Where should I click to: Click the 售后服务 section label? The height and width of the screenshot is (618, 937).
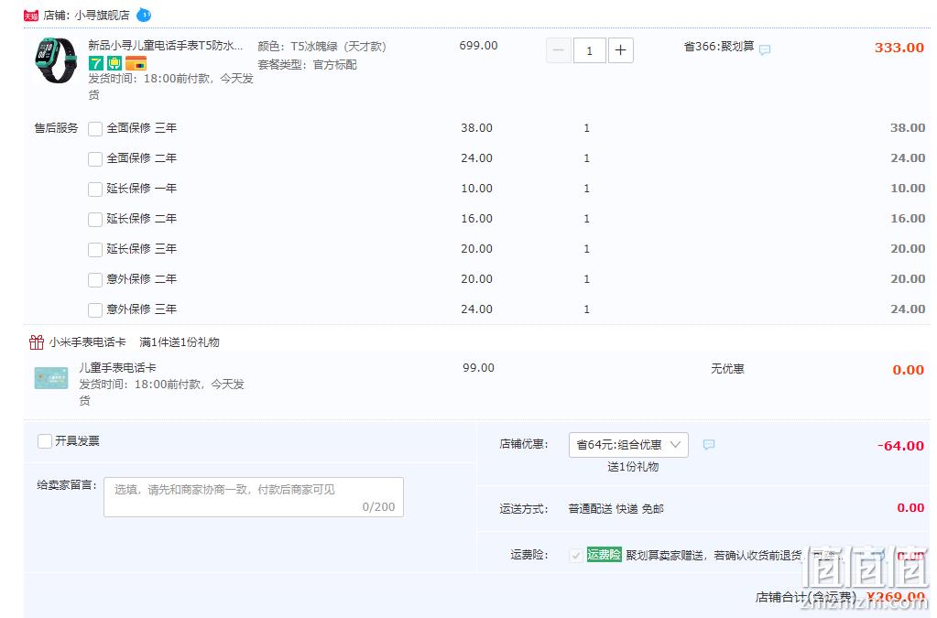pos(56,128)
